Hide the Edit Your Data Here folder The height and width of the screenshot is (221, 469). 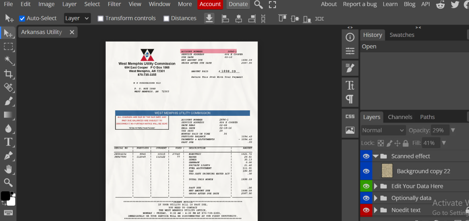366,186
